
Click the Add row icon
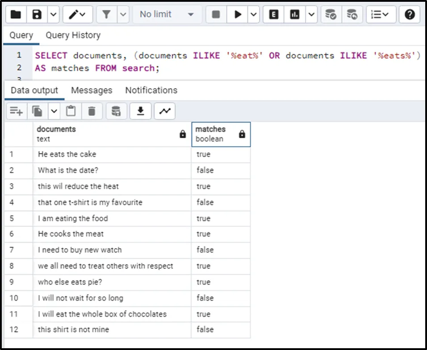16,111
